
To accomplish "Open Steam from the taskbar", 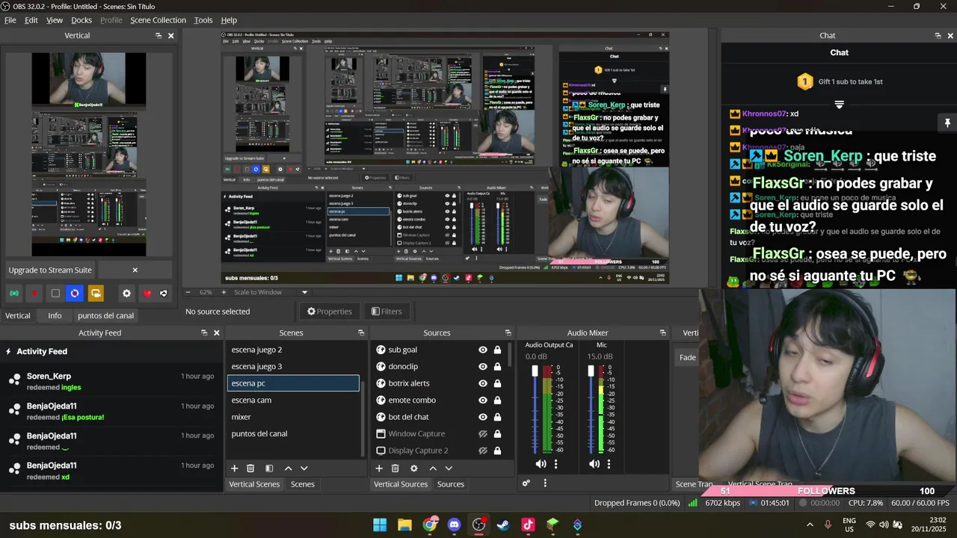I will coord(503,525).
